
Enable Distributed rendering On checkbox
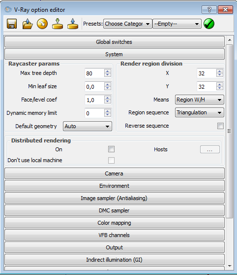click(111, 149)
